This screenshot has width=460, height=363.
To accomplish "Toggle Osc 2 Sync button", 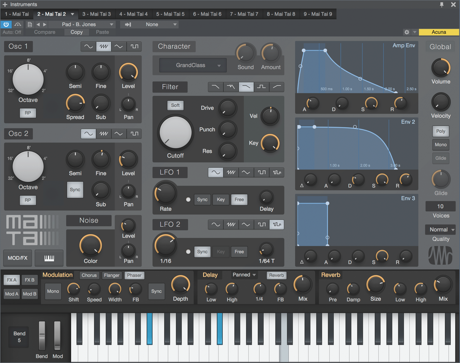I will [x=75, y=189].
